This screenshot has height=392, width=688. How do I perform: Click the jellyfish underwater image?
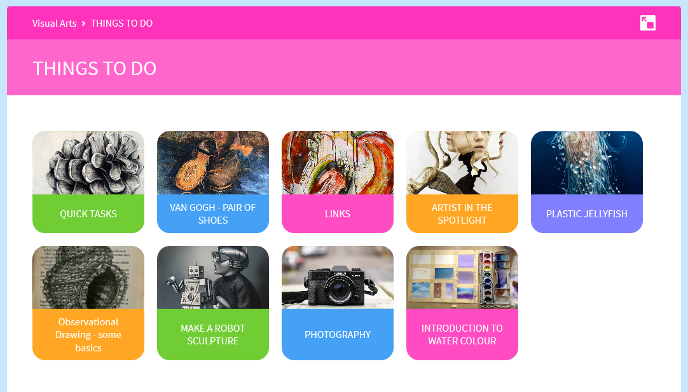(587, 163)
